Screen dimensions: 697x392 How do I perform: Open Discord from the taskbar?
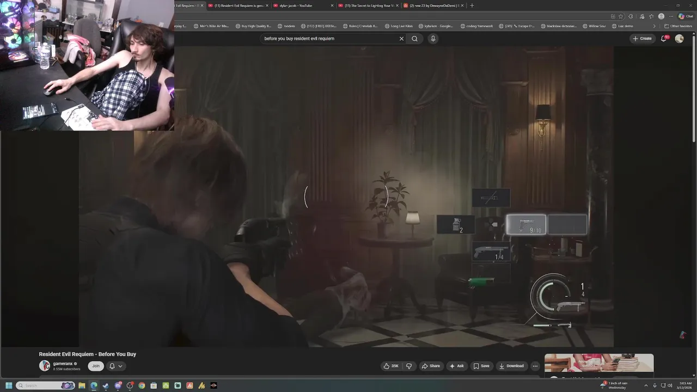tap(118, 385)
